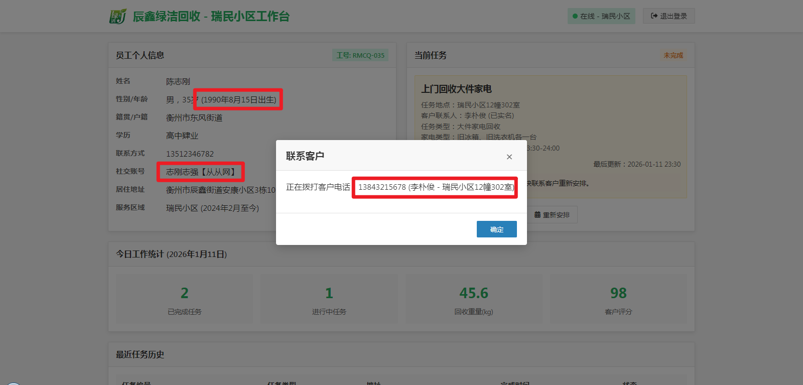Click the 衡州市东风街道 hometown value
Image resolution: width=803 pixels, height=385 pixels.
click(x=194, y=117)
